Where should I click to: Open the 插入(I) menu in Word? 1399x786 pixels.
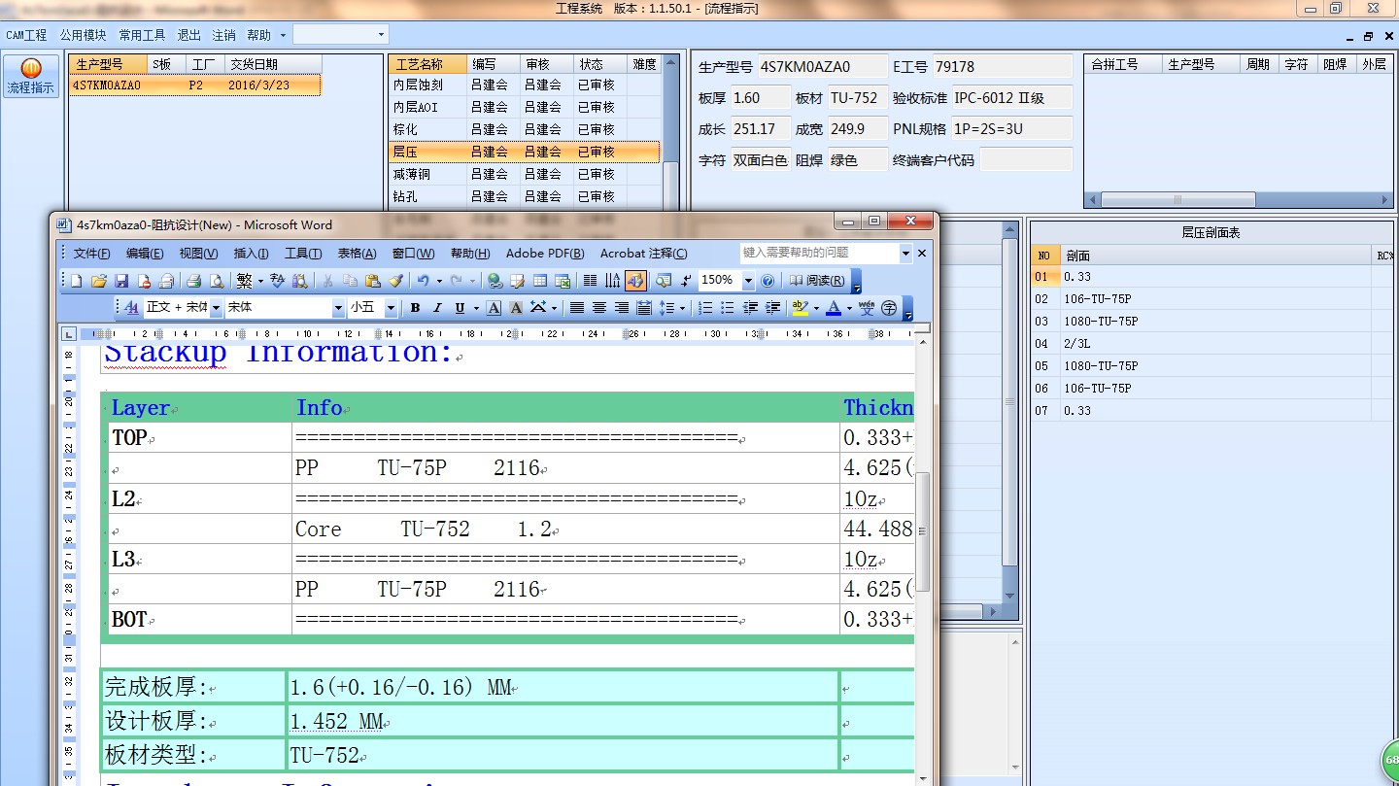click(252, 254)
